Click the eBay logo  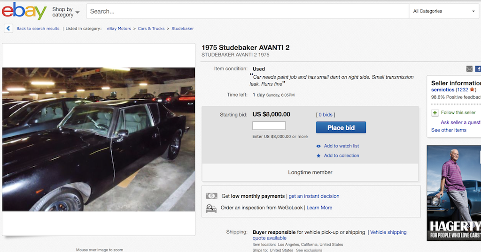pyautogui.click(x=24, y=11)
